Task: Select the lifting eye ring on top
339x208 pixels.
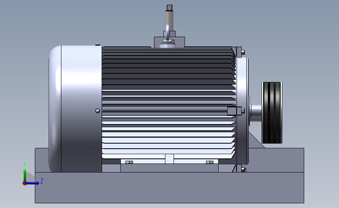Action: click(x=168, y=32)
